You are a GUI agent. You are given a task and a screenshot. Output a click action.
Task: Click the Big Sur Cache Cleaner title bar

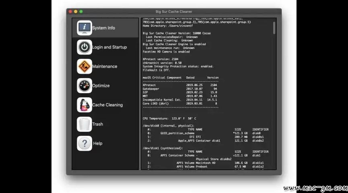[174, 12]
